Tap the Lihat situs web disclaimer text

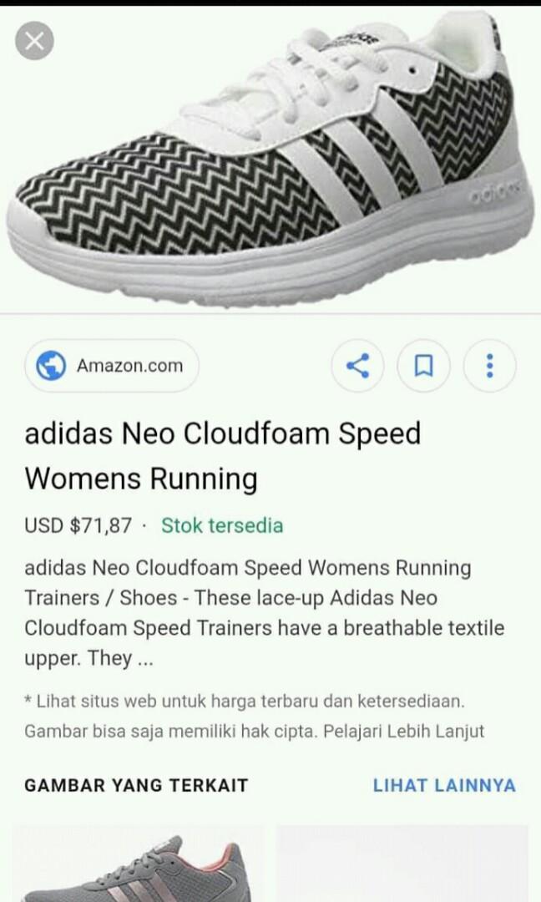tap(245, 702)
